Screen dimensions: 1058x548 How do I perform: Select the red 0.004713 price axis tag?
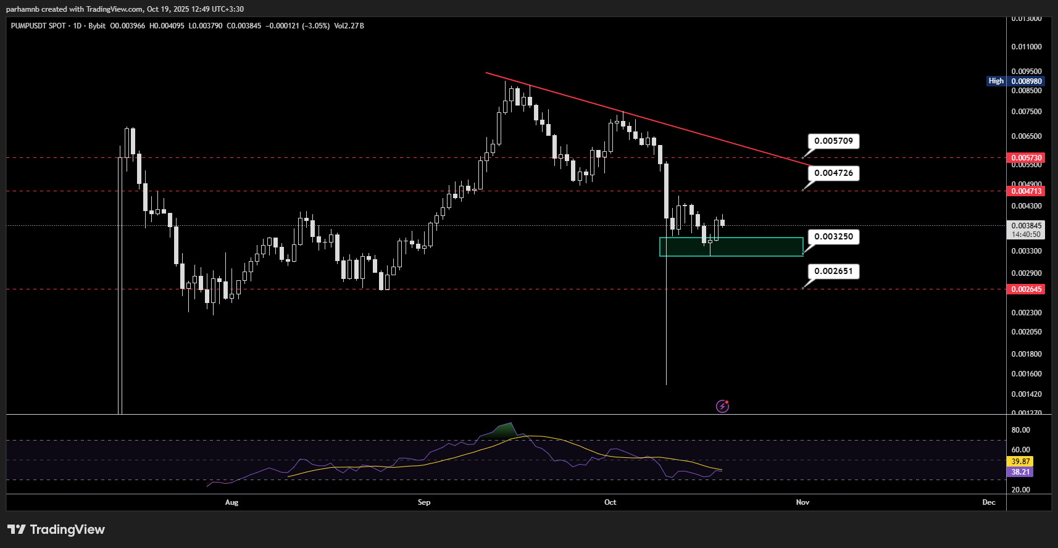[x=1026, y=191]
